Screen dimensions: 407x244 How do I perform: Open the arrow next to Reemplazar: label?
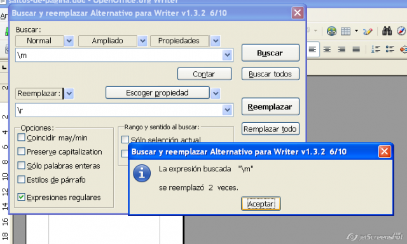(x=69, y=94)
